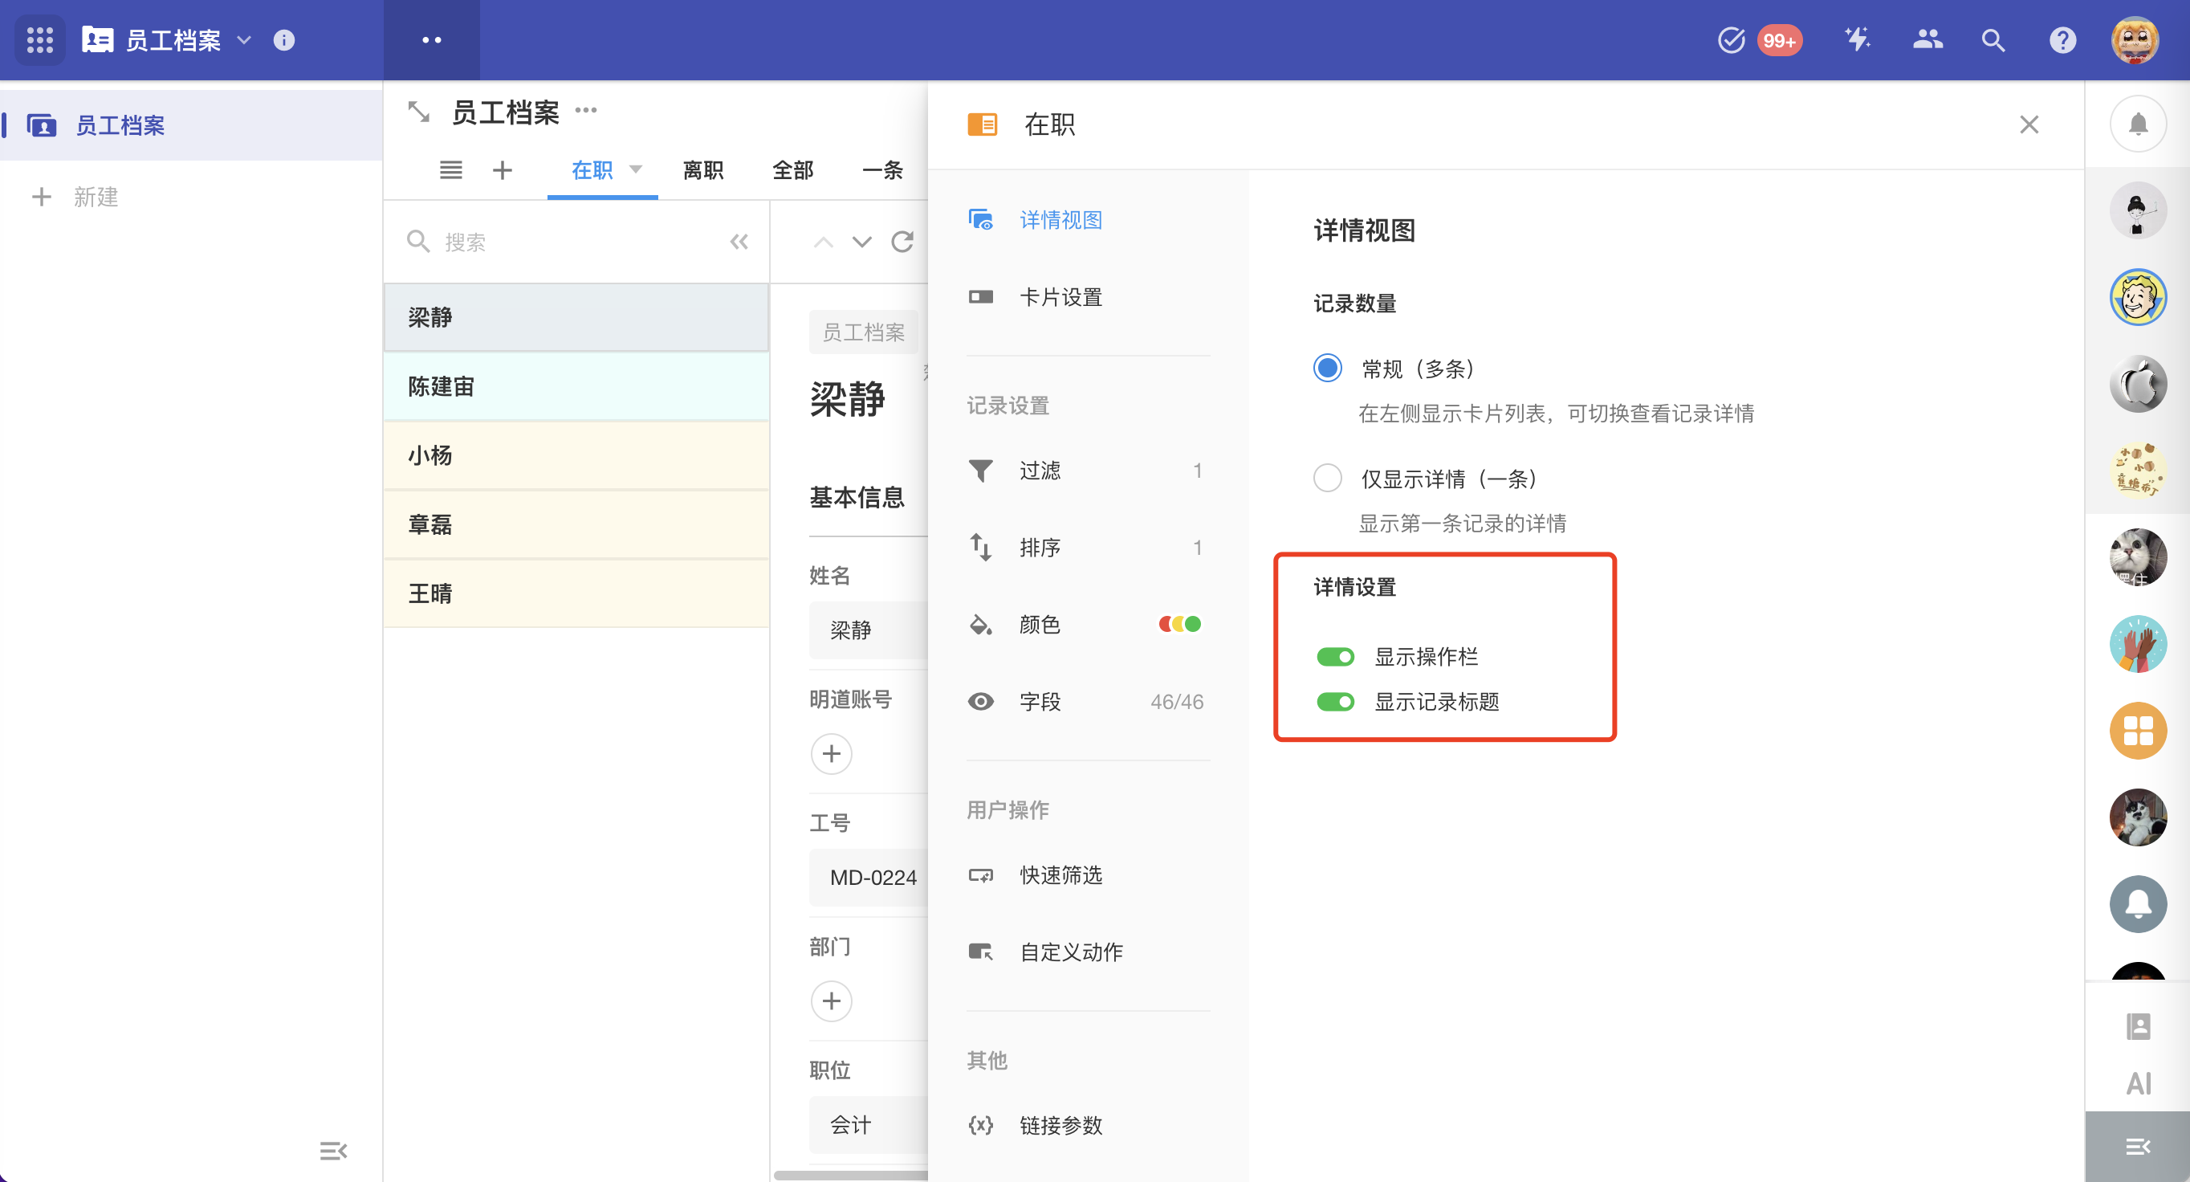Open the lightning AI assistant icon
2190x1182 pixels.
(1858, 39)
